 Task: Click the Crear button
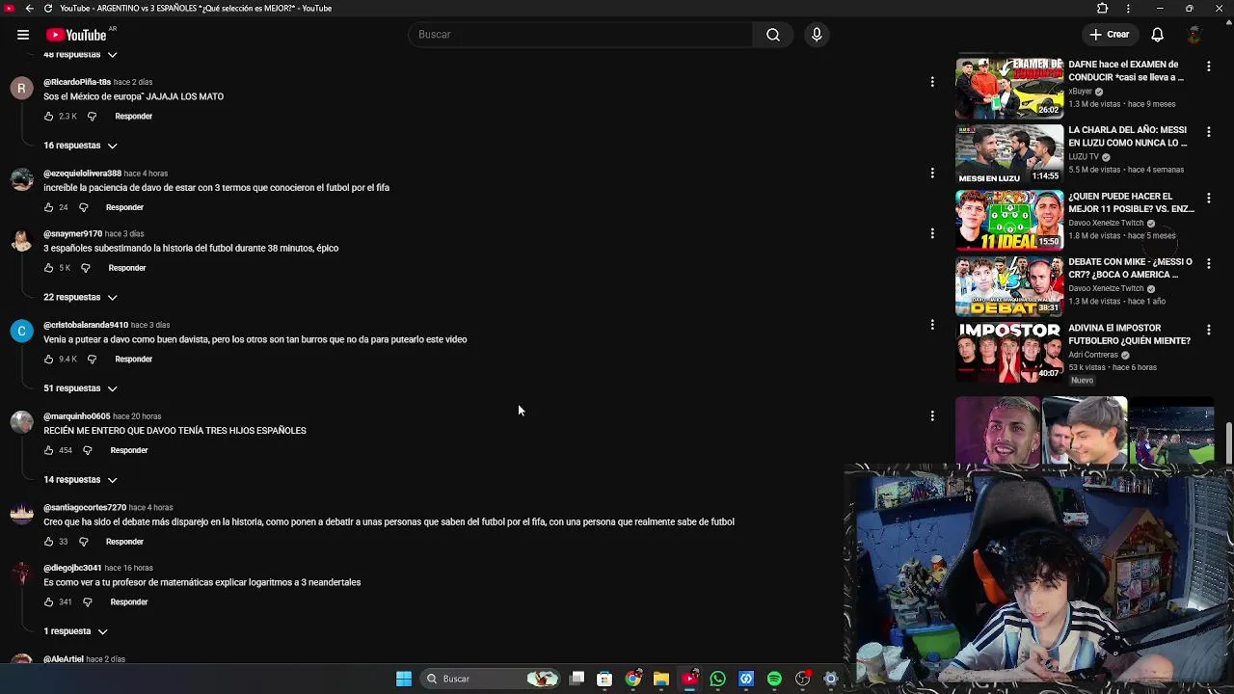(x=1110, y=35)
